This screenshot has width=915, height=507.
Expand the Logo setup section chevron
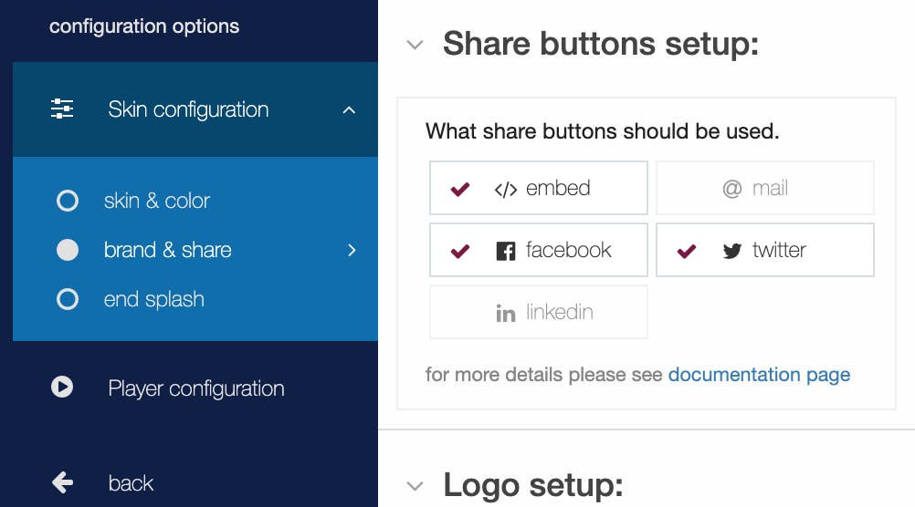pos(415,486)
